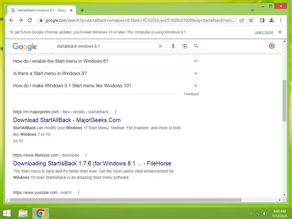Select Chrome in the taskbar
The height and width of the screenshot is (219, 292).
pos(41,213)
